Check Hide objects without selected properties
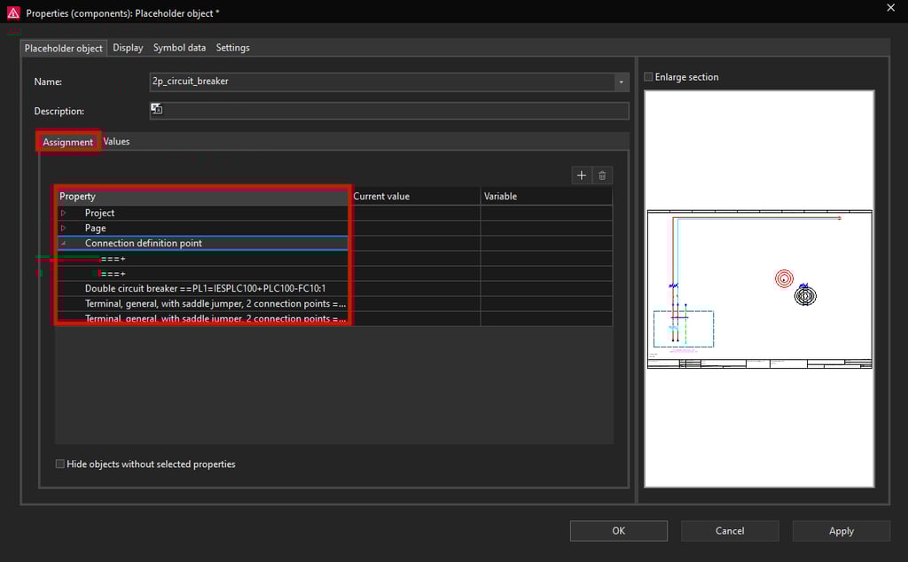The height and width of the screenshot is (562, 908). click(x=59, y=464)
